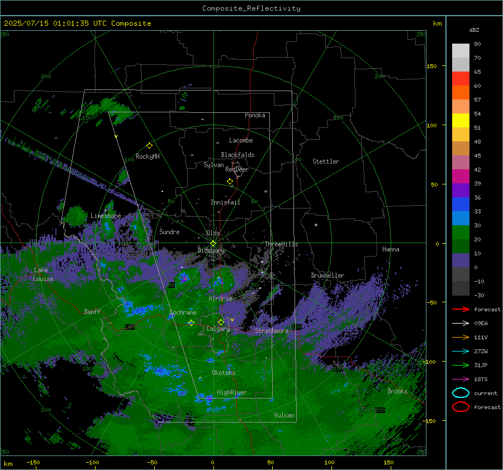Click the Lacombe city label

pos(241,140)
